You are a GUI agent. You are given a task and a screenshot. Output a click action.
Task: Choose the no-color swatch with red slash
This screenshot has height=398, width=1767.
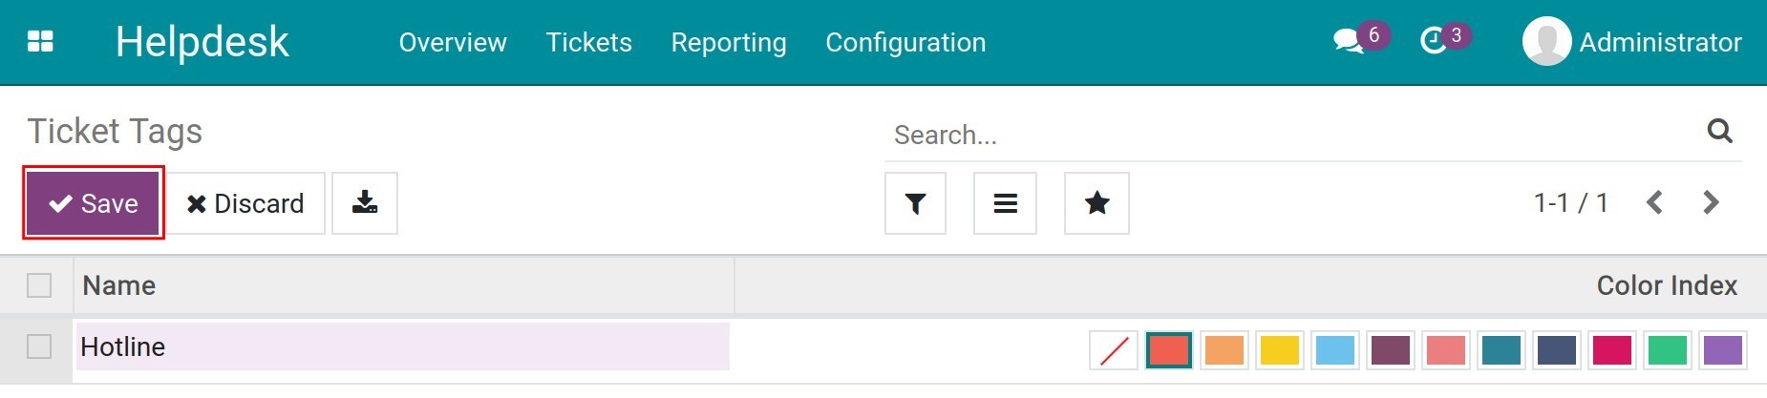[1114, 350]
